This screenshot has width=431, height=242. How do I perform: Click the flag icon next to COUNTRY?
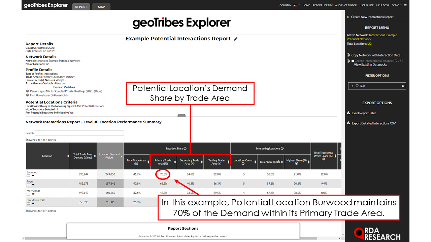tap(295, 5)
